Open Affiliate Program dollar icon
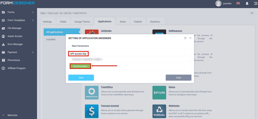 click(3, 68)
